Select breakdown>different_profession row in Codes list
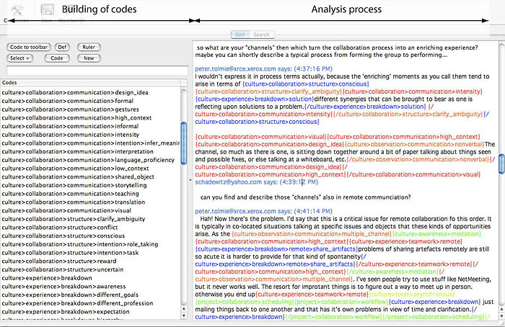The image size is (505, 327). (x=90, y=303)
